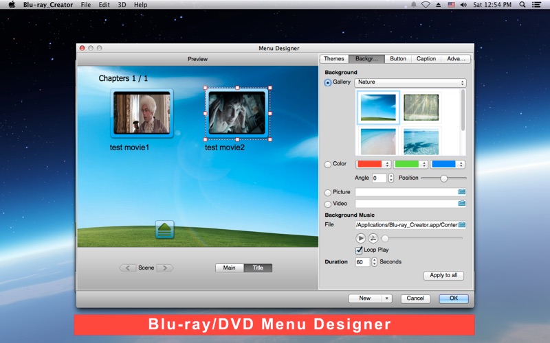Click the test movie1 caption text
The height and width of the screenshot is (343, 550).
129,147
